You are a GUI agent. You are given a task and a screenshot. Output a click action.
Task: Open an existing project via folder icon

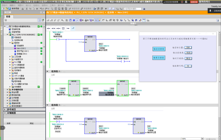tap(6, 9)
